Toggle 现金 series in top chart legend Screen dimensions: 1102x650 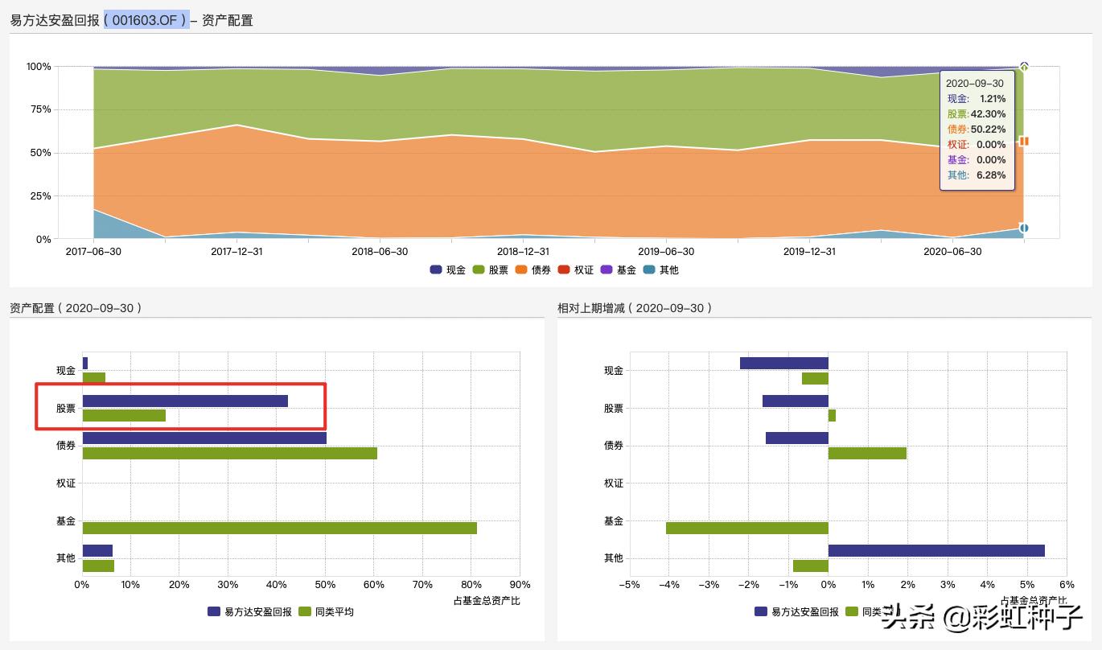tap(448, 270)
